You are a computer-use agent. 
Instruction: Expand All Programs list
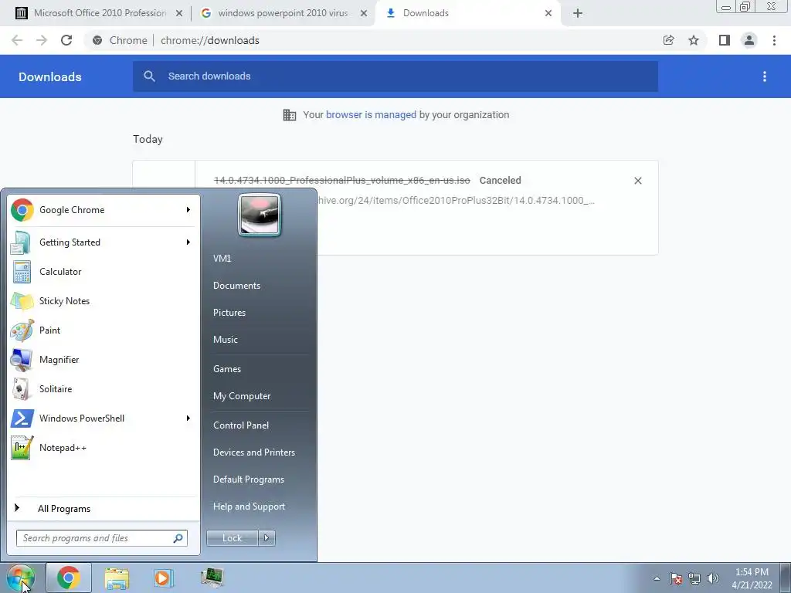click(104, 508)
